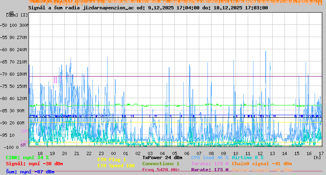Select the red Signál legend entry
This screenshot has height=175, width=326.
(x=34, y=164)
